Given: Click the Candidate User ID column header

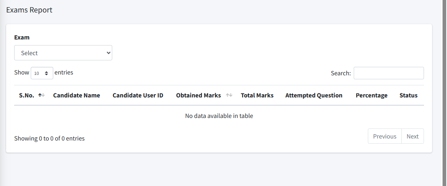Looking at the screenshot, I should pyautogui.click(x=138, y=95).
